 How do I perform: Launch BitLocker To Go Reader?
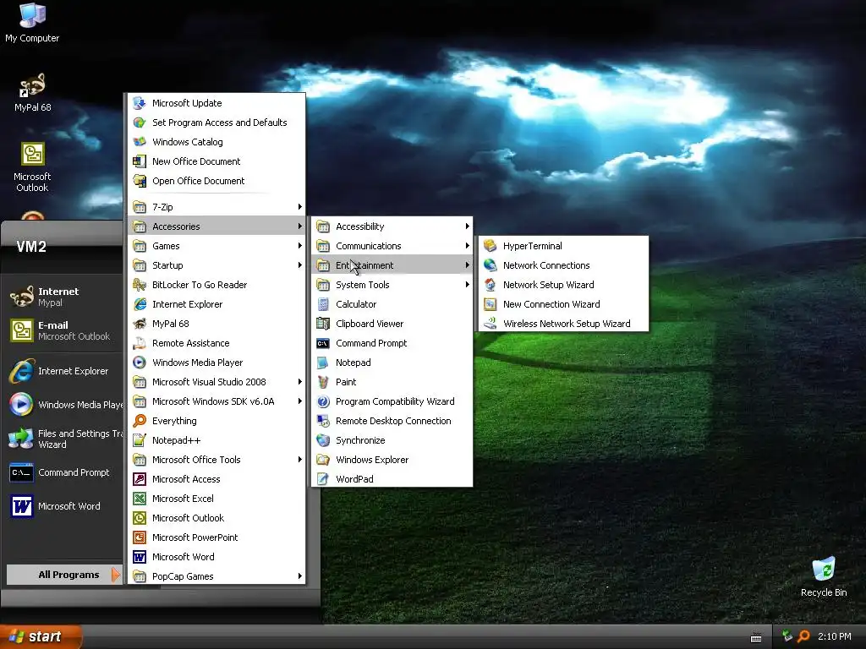[216, 285]
